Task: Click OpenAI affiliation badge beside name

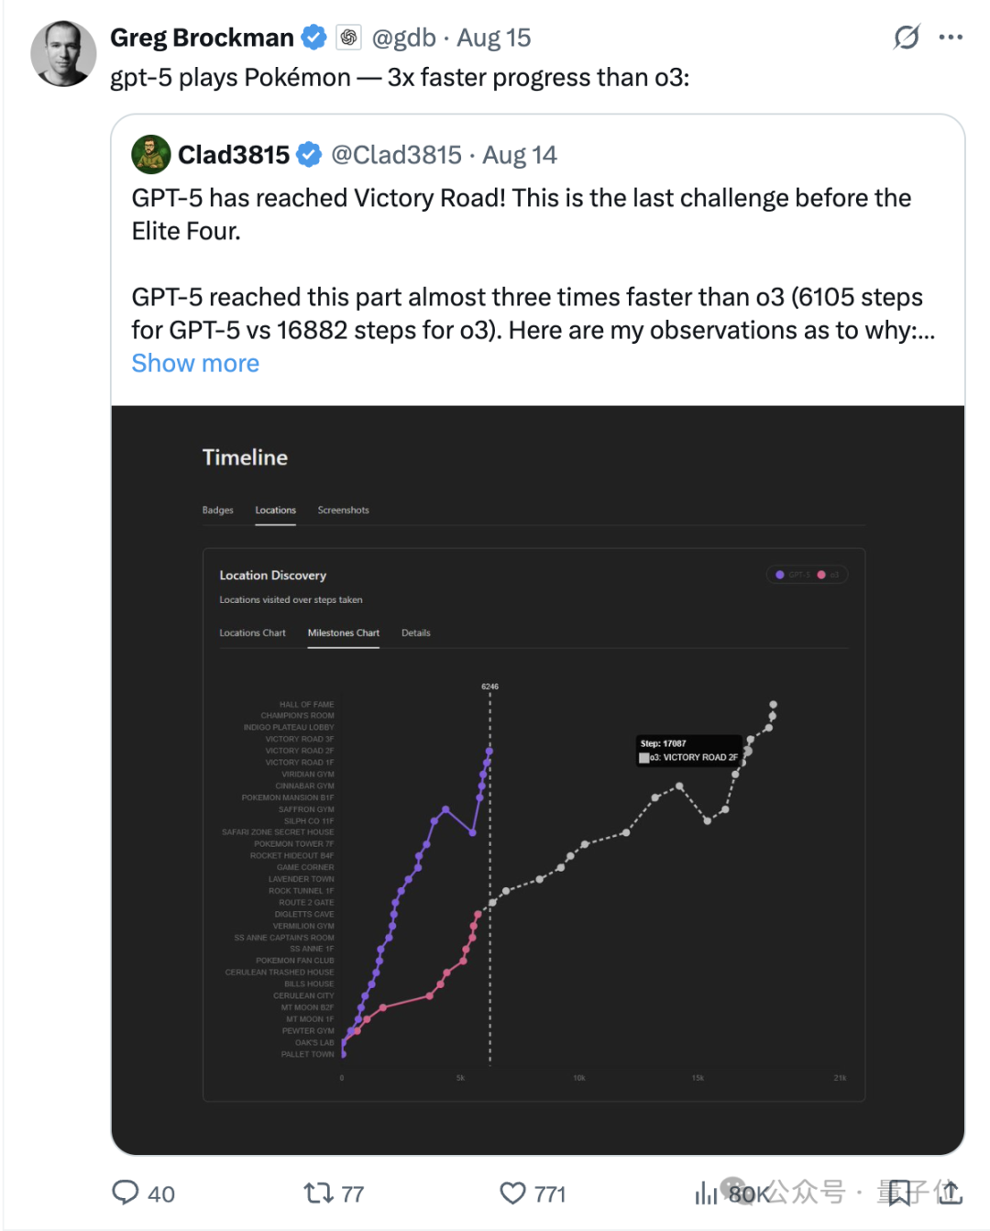Action: pyautogui.click(x=348, y=38)
